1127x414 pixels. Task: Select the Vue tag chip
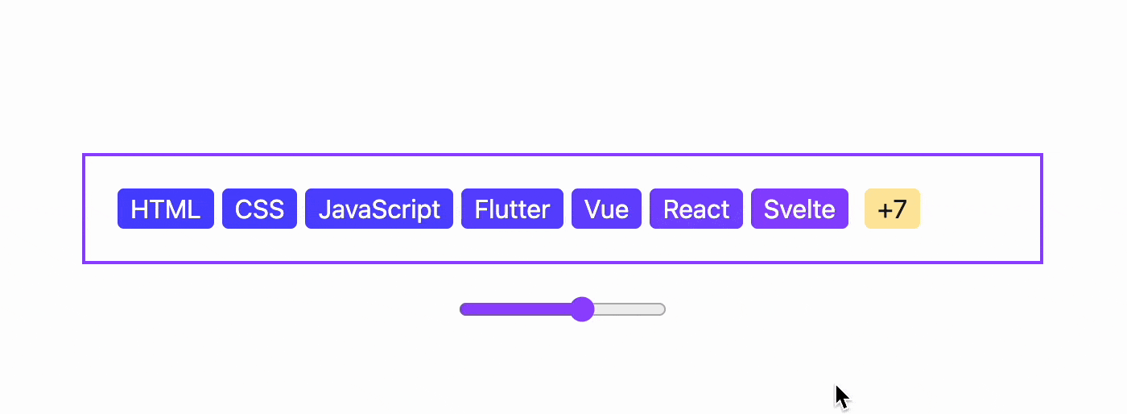tap(606, 209)
